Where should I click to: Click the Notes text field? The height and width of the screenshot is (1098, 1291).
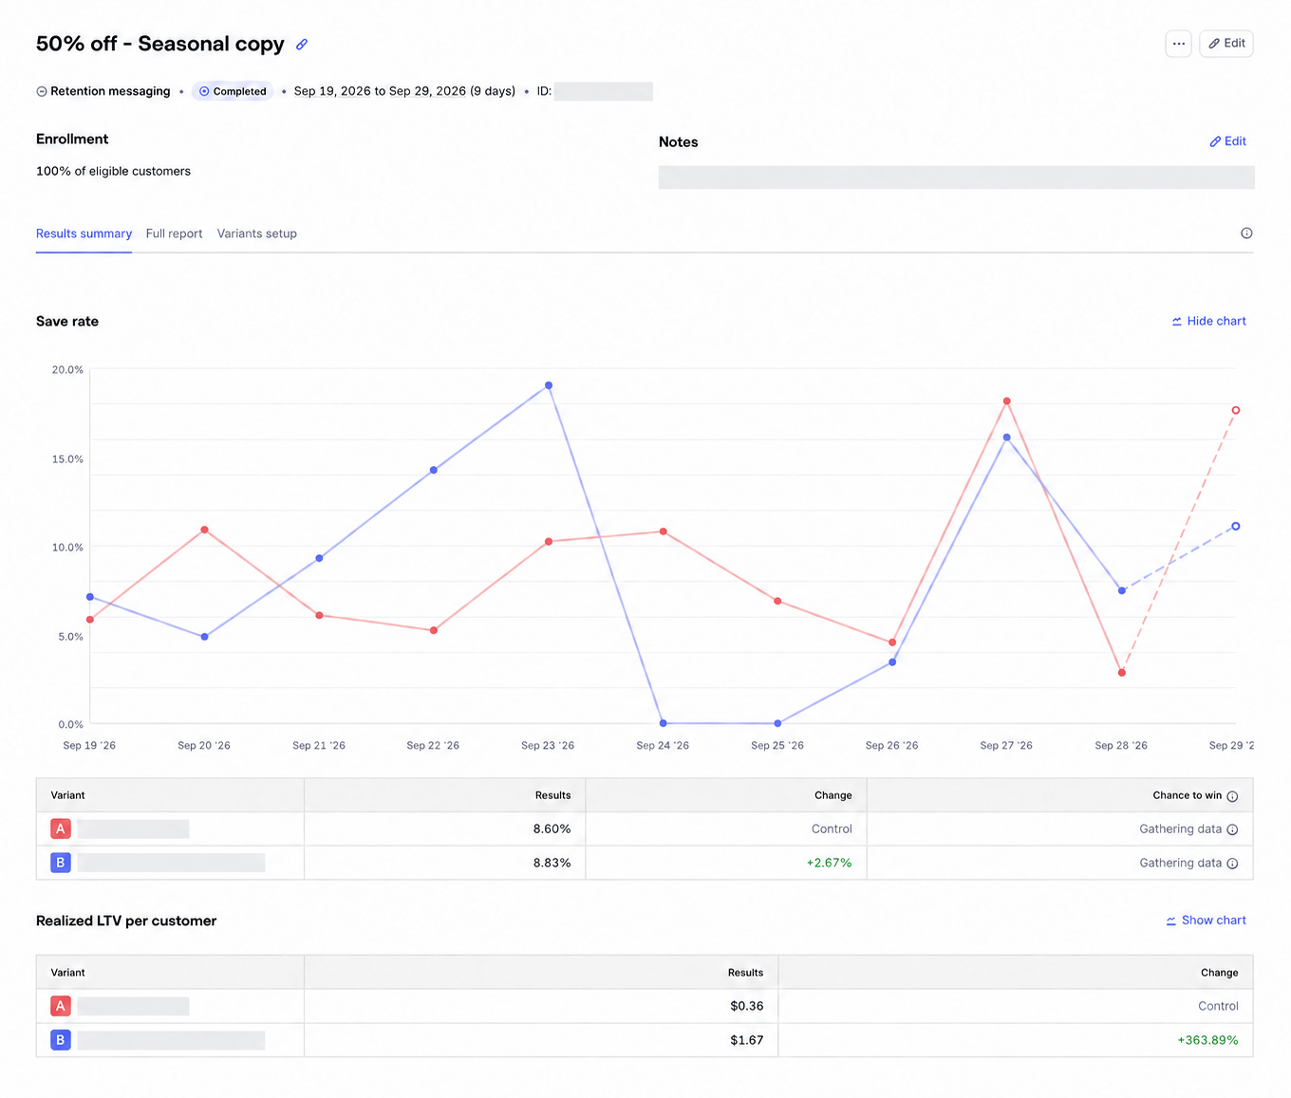(957, 177)
